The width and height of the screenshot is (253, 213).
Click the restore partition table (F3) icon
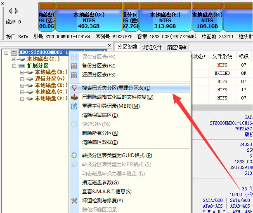click(74, 75)
